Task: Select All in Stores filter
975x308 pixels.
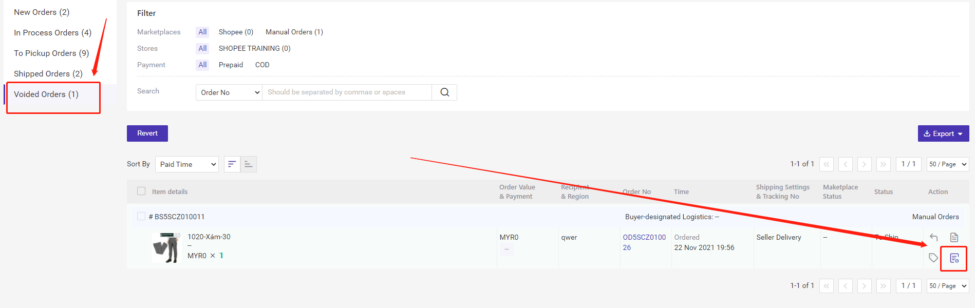Action: pos(202,48)
